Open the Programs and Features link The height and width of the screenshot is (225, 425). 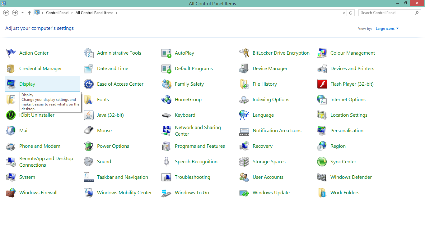200,146
